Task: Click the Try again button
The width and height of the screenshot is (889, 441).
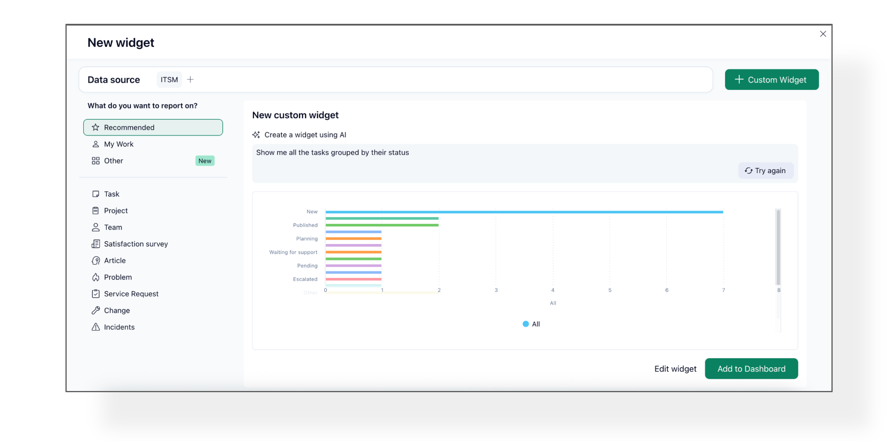Action: tap(765, 170)
